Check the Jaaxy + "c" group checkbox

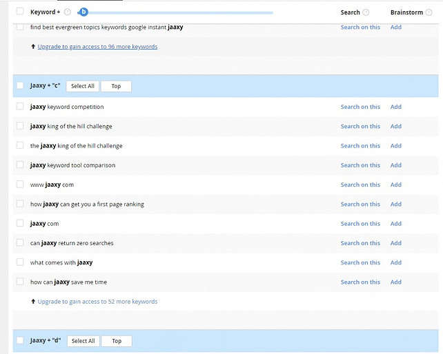20,85
